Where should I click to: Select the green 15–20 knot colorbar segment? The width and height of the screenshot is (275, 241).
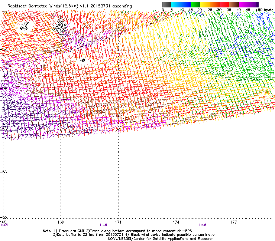(195, 4)
